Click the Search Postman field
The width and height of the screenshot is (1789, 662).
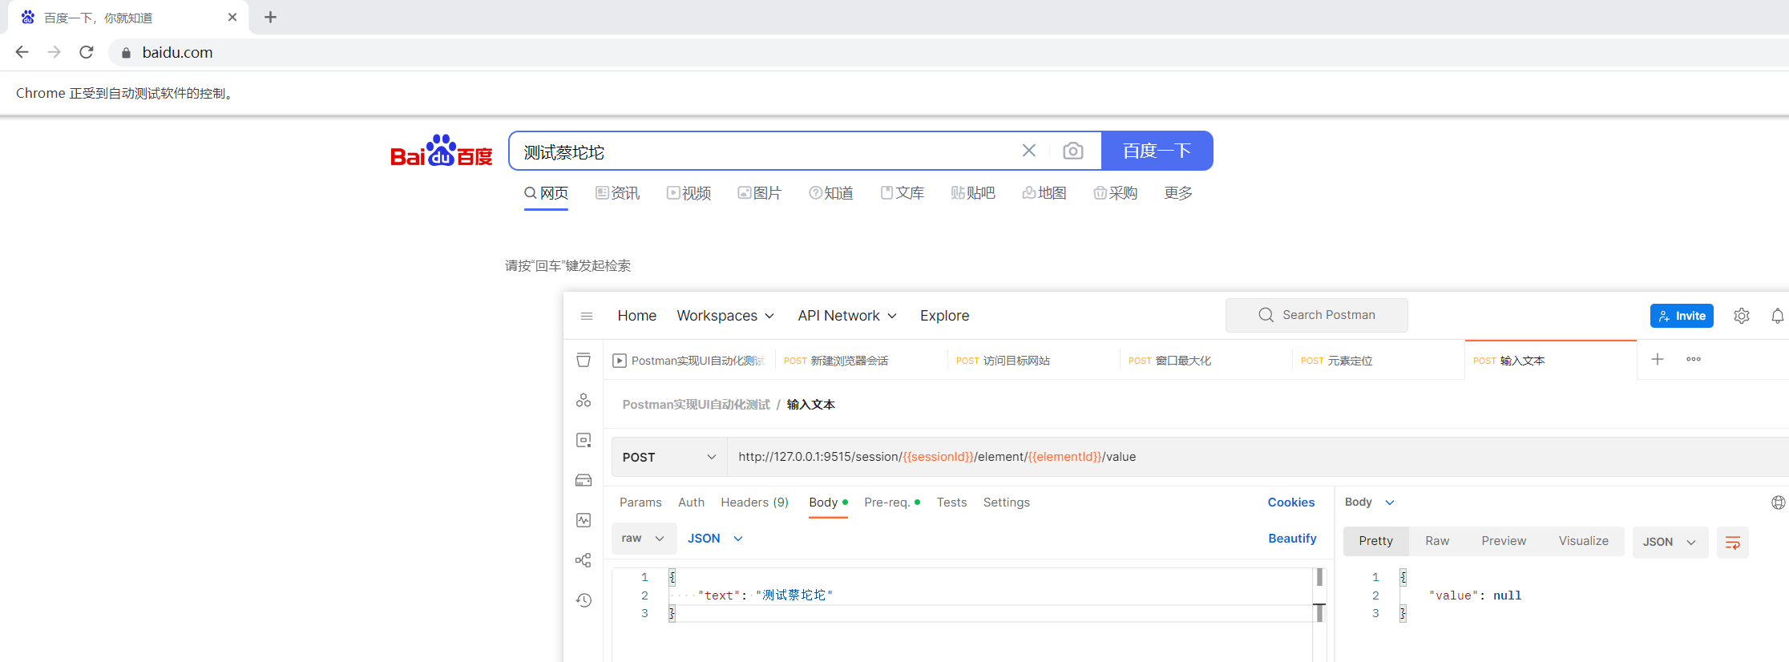(x=1316, y=315)
